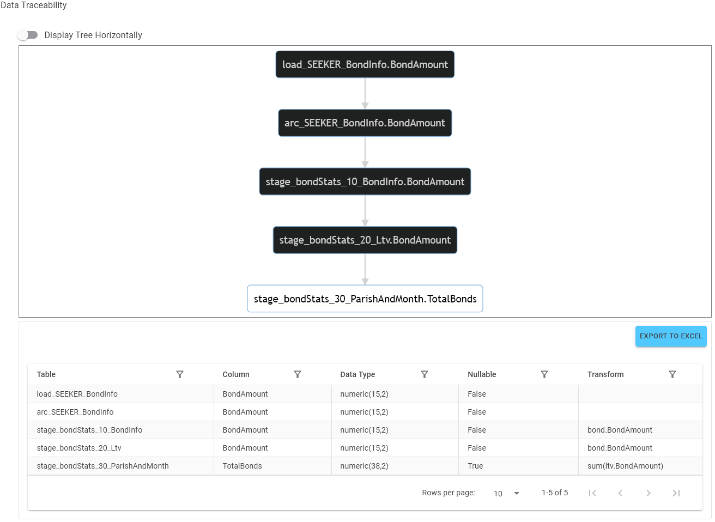The image size is (715, 522).
Task: Sort by the Nullable header
Action: click(x=482, y=374)
